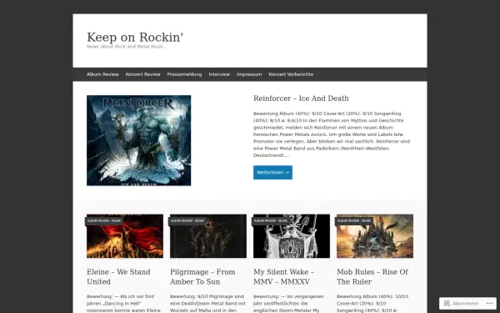
Task: Select the Pressemeldung menu item
Action: [184, 74]
